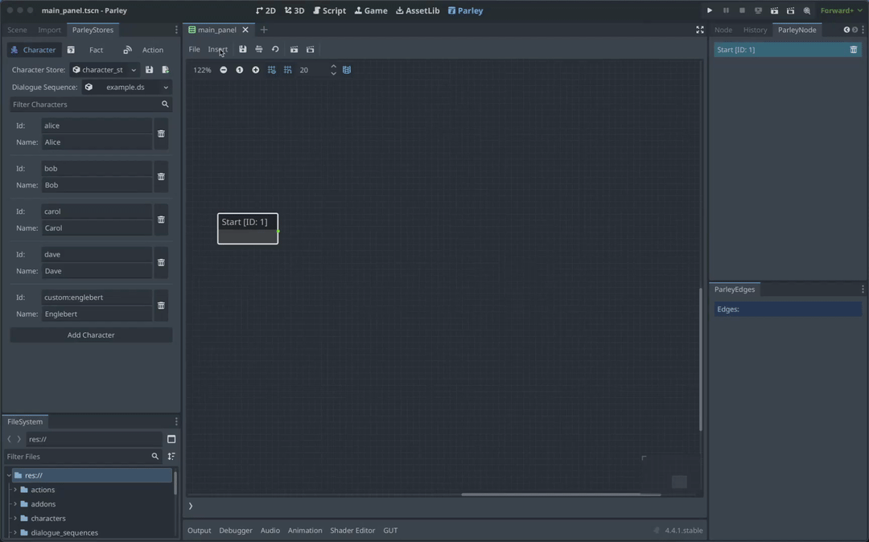Screen dimensions: 869x542
Task: Open the Dialogue Sequence dropdown showing example.ds
Action: tap(165, 87)
